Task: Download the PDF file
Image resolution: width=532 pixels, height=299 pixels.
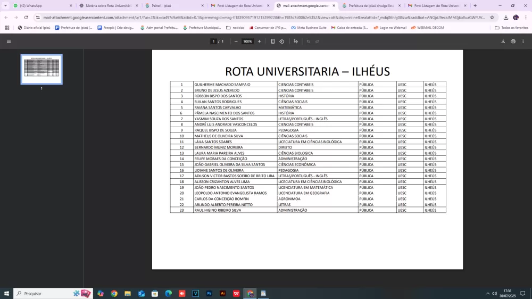Action: click(x=503, y=41)
